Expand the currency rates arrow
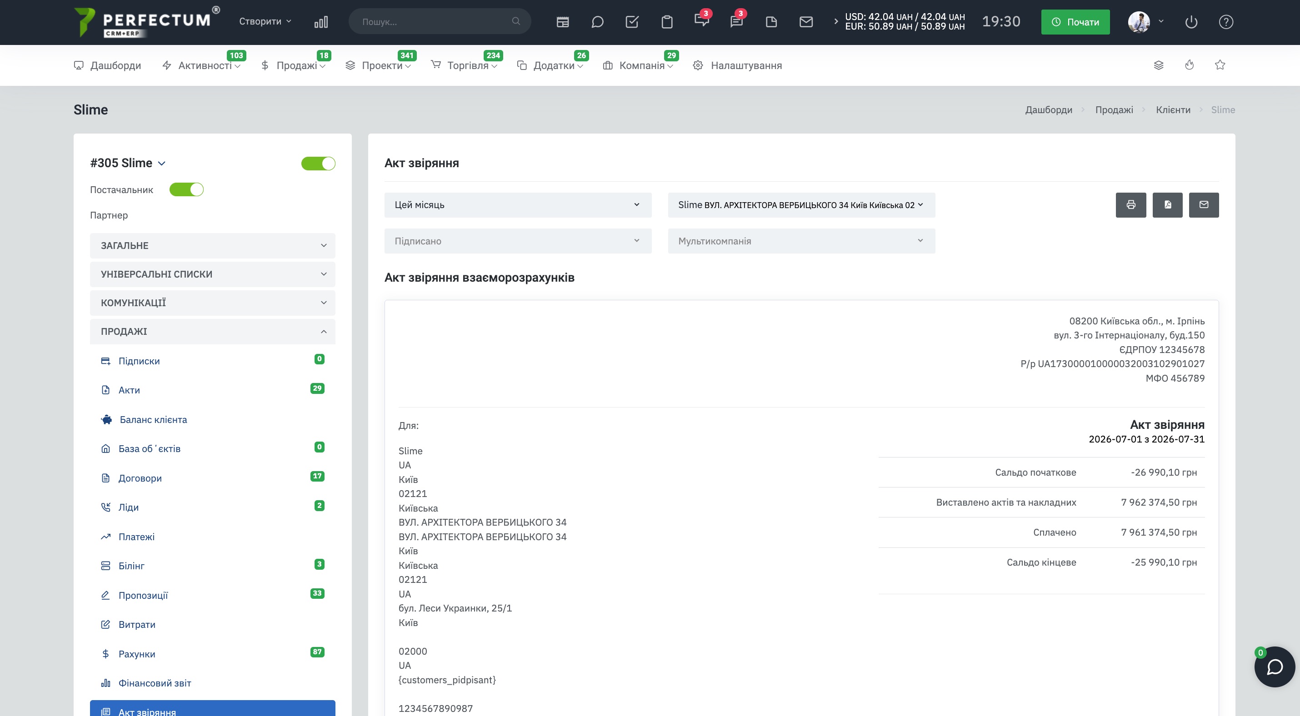 pos(836,21)
